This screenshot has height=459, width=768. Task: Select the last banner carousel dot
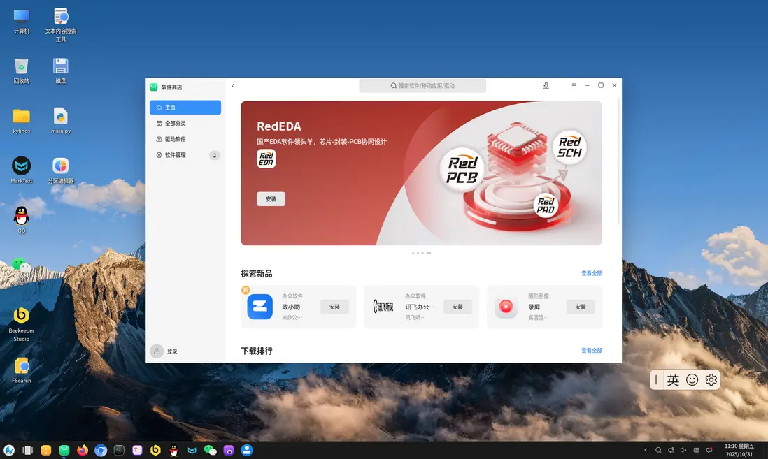(429, 253)
